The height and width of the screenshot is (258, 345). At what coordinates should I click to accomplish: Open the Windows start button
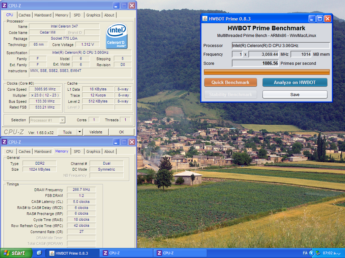click(16, 253)
